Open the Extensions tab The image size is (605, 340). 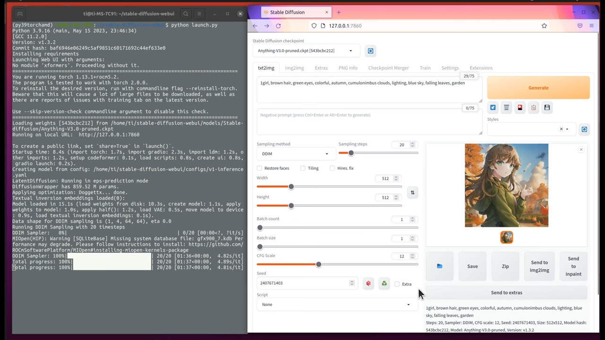[x=481, y=68]
